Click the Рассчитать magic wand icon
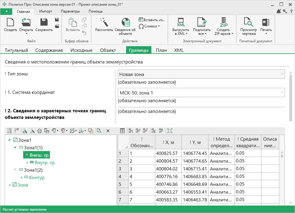The image size is (295, 213). (x=104, y=22)
